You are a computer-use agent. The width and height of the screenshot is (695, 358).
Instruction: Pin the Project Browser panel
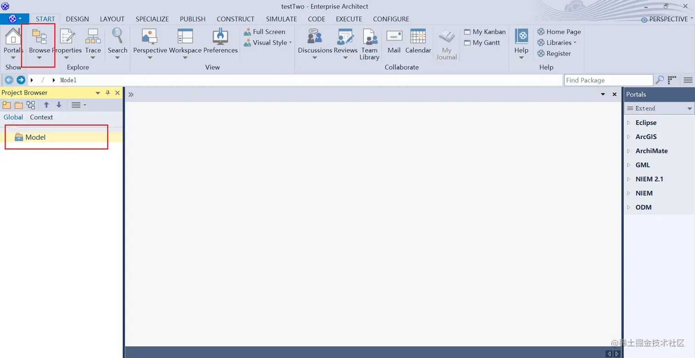(x=108, y=93)
